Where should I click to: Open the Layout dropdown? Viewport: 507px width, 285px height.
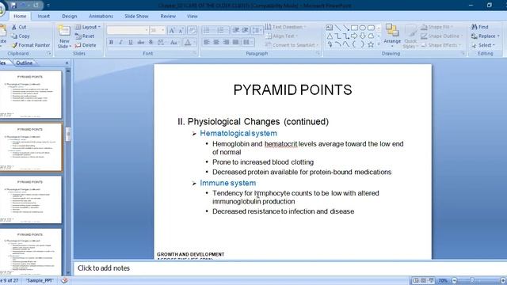88,27
